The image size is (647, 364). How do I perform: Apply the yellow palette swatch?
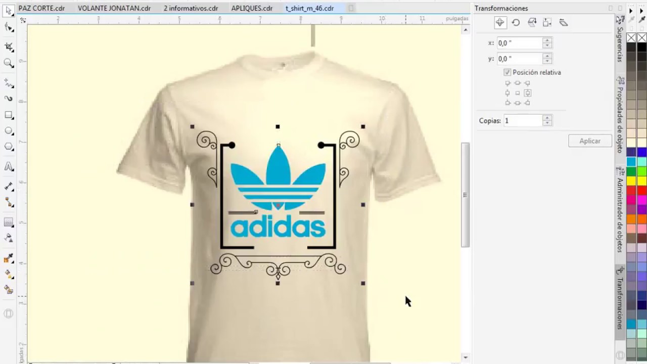[x=631, y=180]
